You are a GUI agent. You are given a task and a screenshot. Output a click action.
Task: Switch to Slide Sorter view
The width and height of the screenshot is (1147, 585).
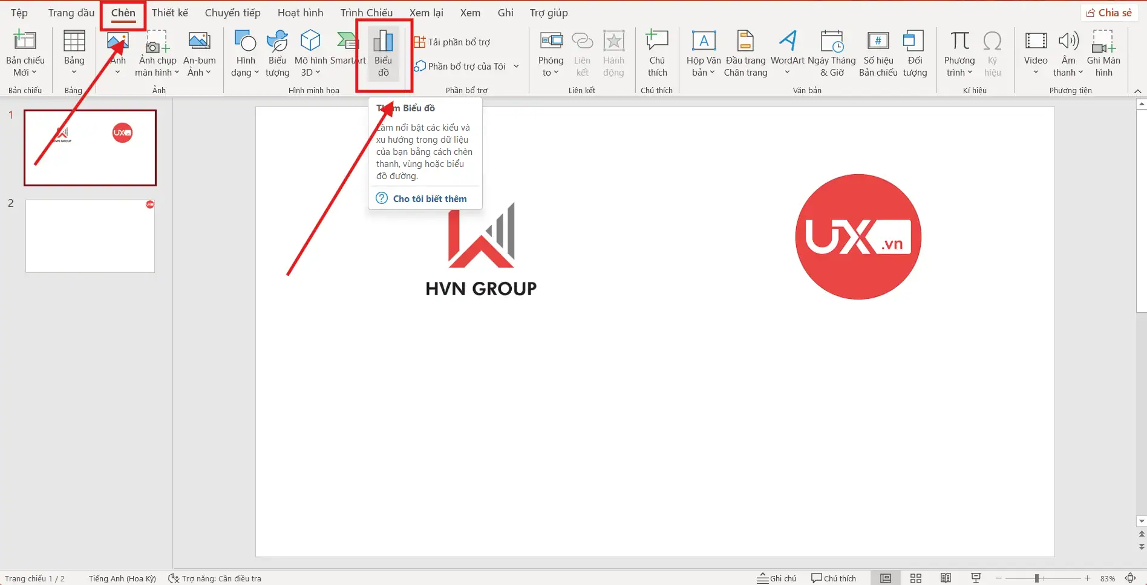point(916,578)
